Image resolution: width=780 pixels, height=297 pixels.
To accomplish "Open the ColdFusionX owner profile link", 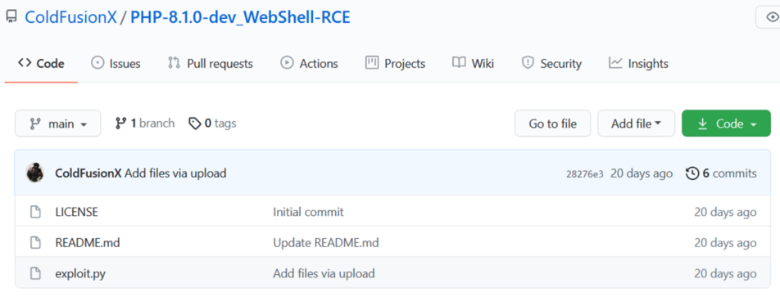I will pos(70,17).
